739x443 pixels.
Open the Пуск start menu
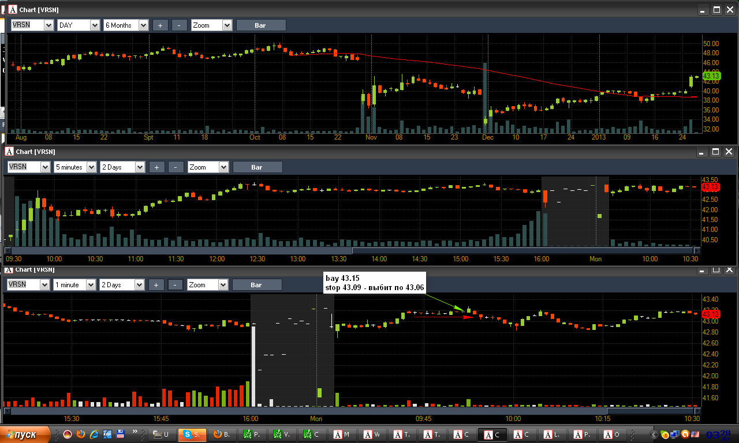click(24, 434)
